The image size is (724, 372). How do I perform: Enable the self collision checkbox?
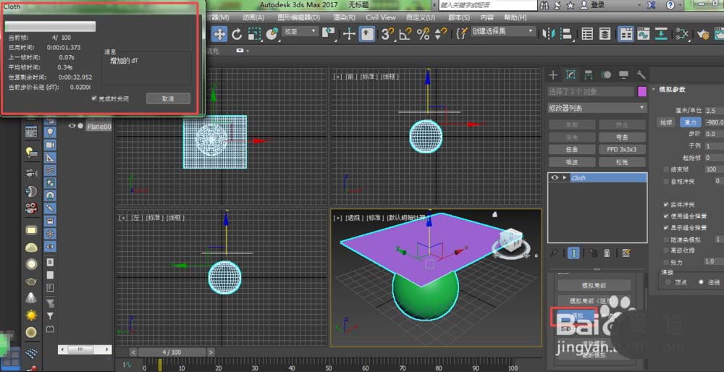pyautogui.click(x=666, y=182)
